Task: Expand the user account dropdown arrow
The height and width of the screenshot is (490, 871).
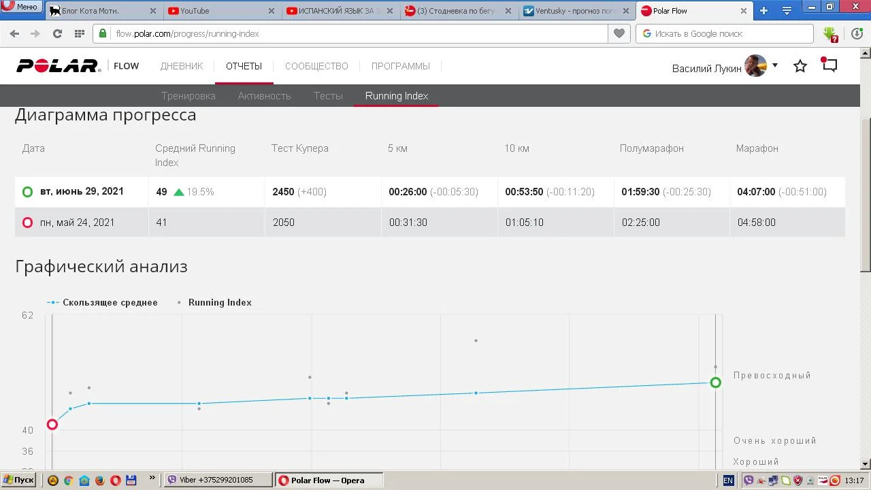Action: click(774, 65)
